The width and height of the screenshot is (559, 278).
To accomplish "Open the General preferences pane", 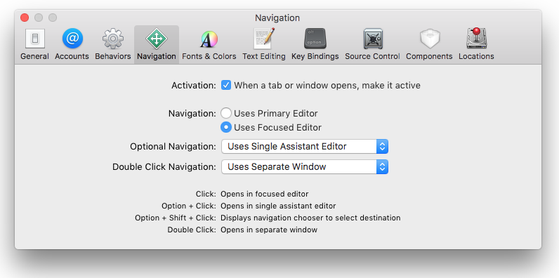I will (x=34, y=44).
